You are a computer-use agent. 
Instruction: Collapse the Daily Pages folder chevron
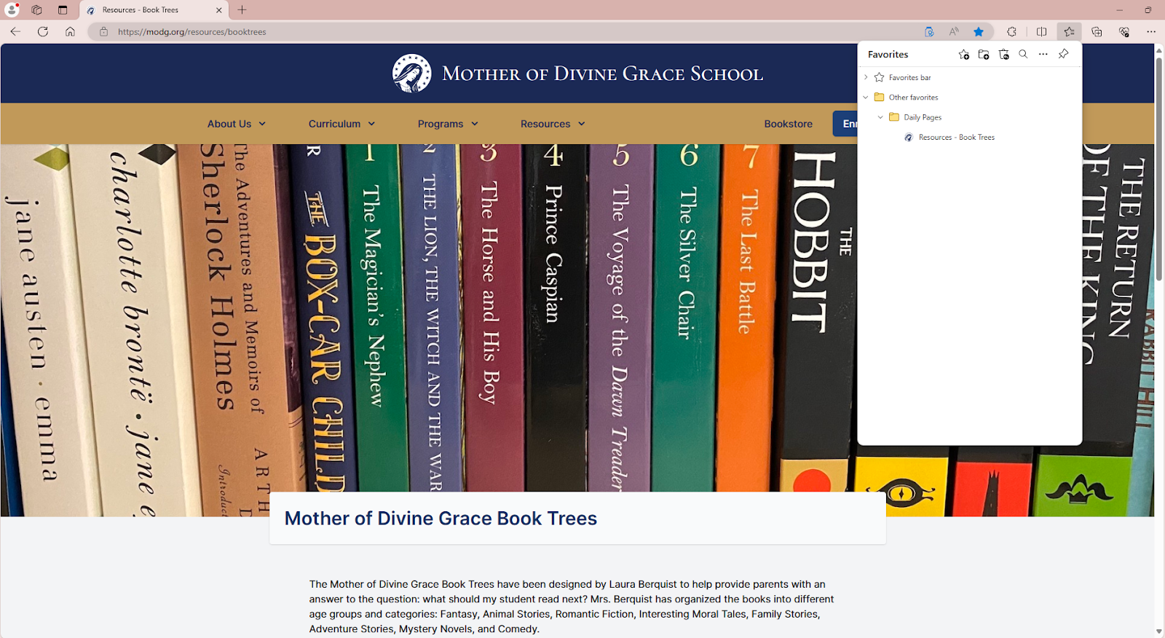click(880, 117)
